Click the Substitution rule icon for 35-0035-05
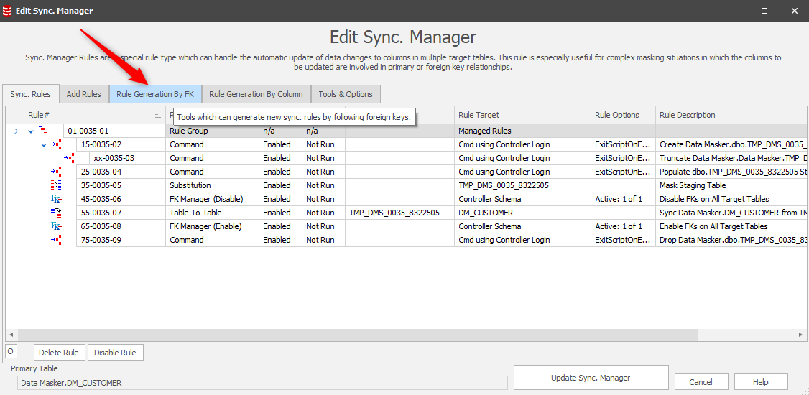 point(56,185)
